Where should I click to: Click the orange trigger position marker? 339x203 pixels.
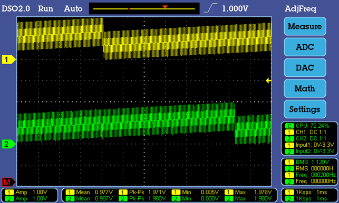[x=165, y=7]
